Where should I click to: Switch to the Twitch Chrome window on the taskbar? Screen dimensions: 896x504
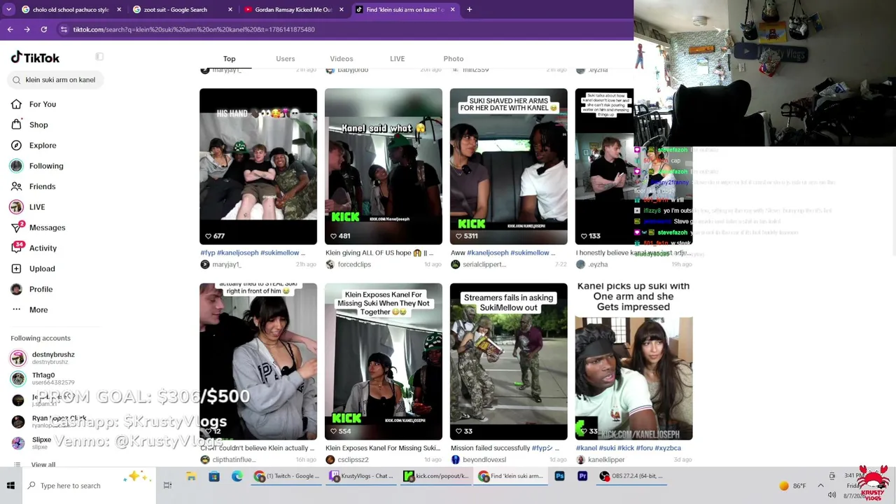click(287, 477)
